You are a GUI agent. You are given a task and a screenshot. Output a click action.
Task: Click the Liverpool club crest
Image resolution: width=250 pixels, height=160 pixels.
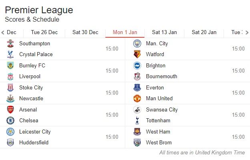10,77
